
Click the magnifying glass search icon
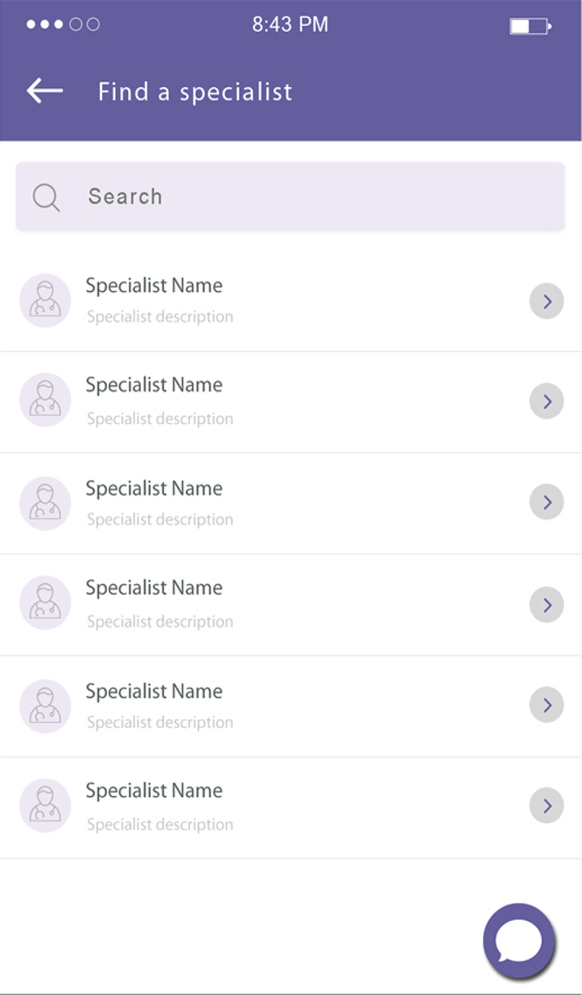[x=46, y=197]
